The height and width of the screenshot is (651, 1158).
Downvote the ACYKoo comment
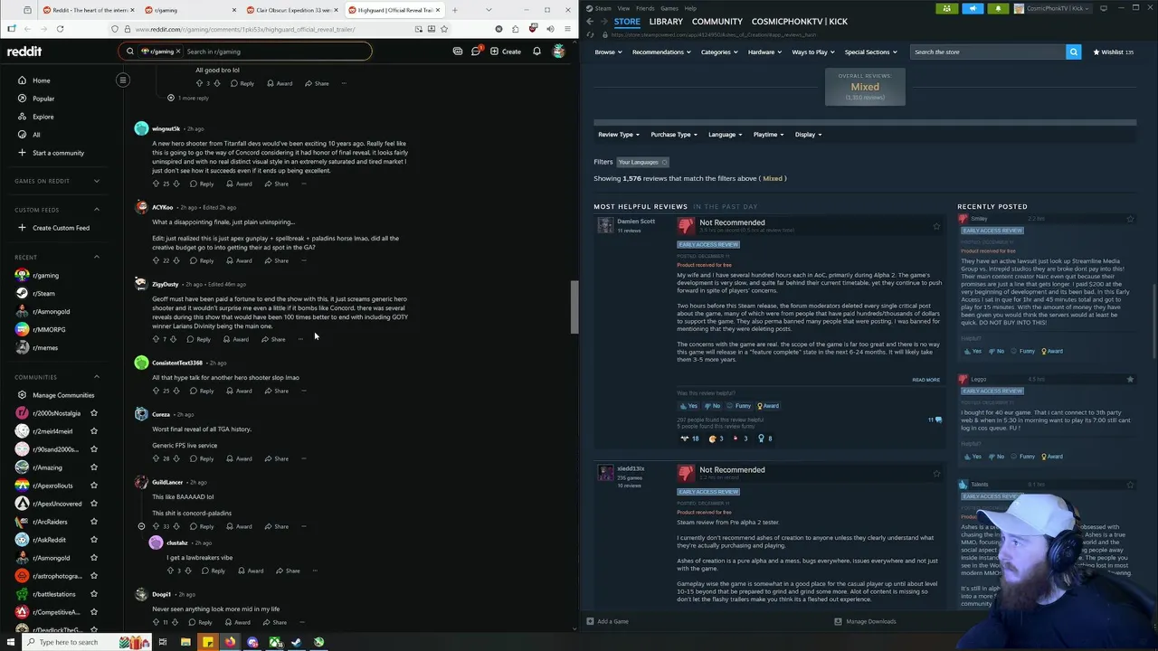(x=176, y=260)
